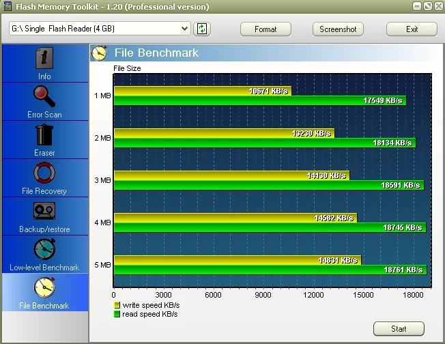Click the '1 MB' row label
445x344 pixels.
coord(102,96)
